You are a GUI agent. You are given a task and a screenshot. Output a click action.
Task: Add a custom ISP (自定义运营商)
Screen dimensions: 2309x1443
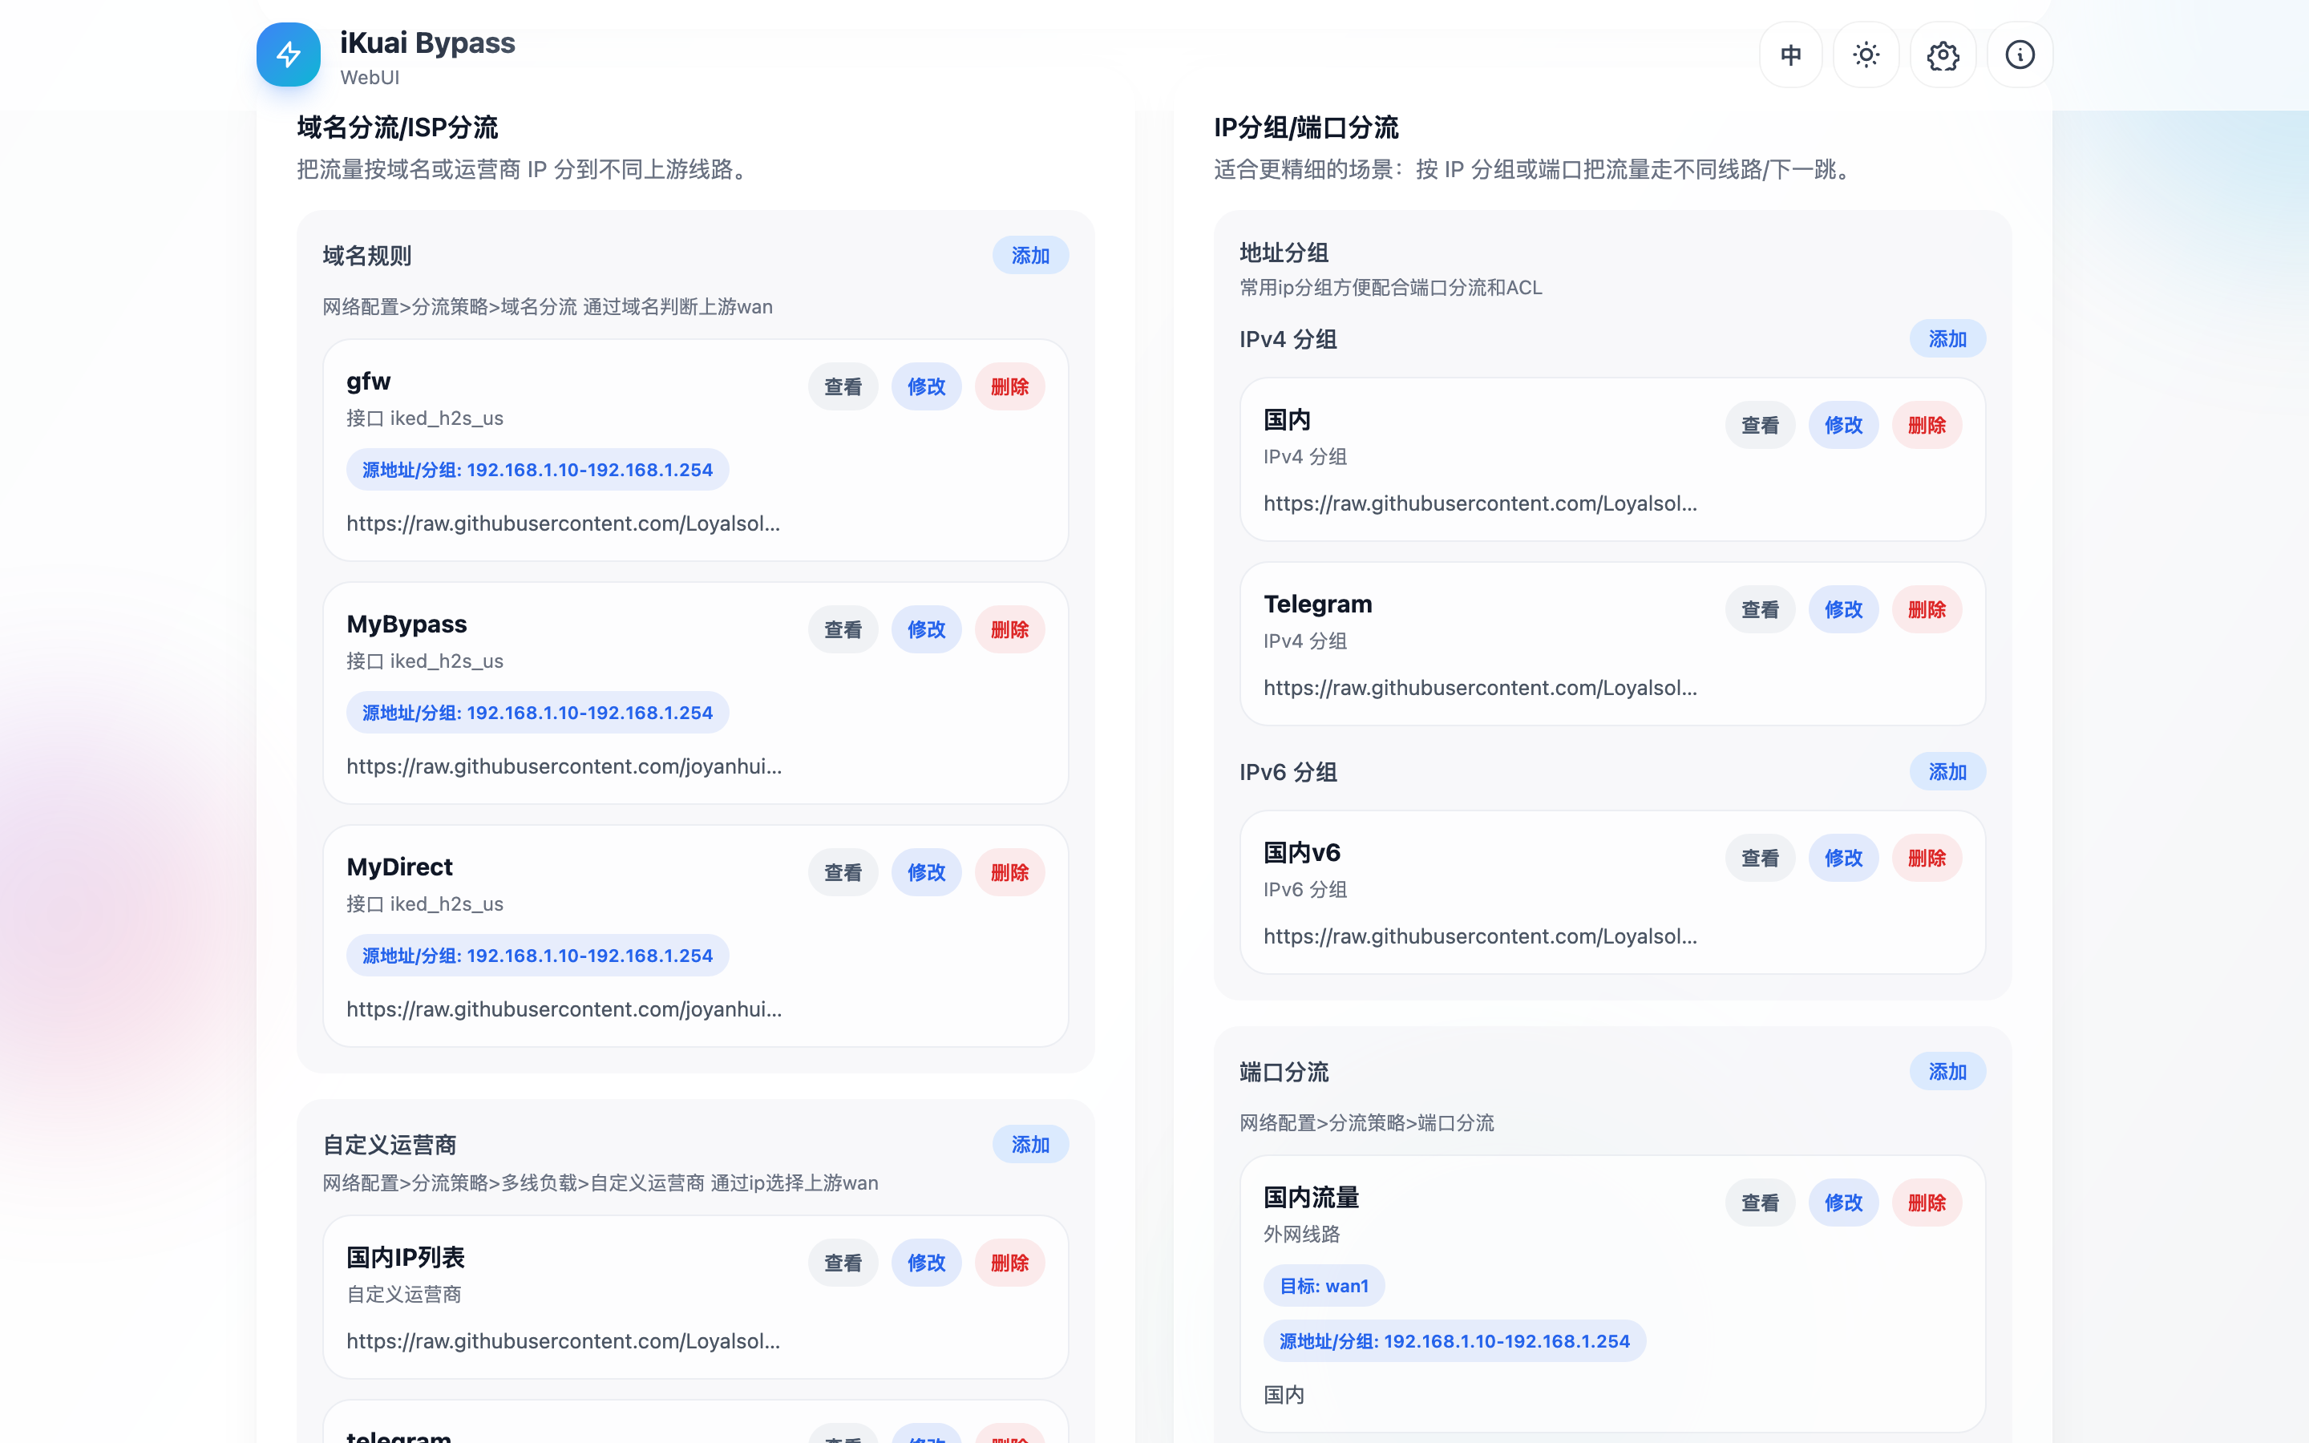coord(1029,1144)
